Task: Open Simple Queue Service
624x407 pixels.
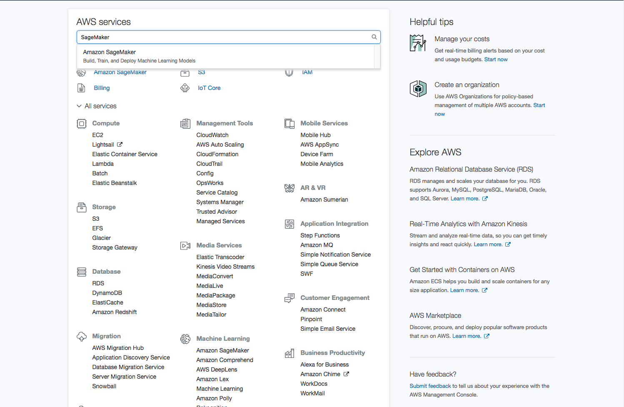Action: point(329,264)
